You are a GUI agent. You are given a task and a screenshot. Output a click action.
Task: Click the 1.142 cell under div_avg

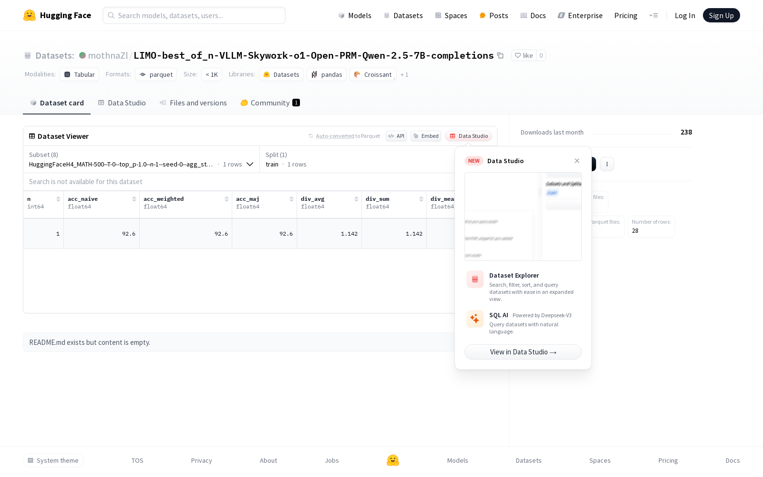tap(329, 234)
